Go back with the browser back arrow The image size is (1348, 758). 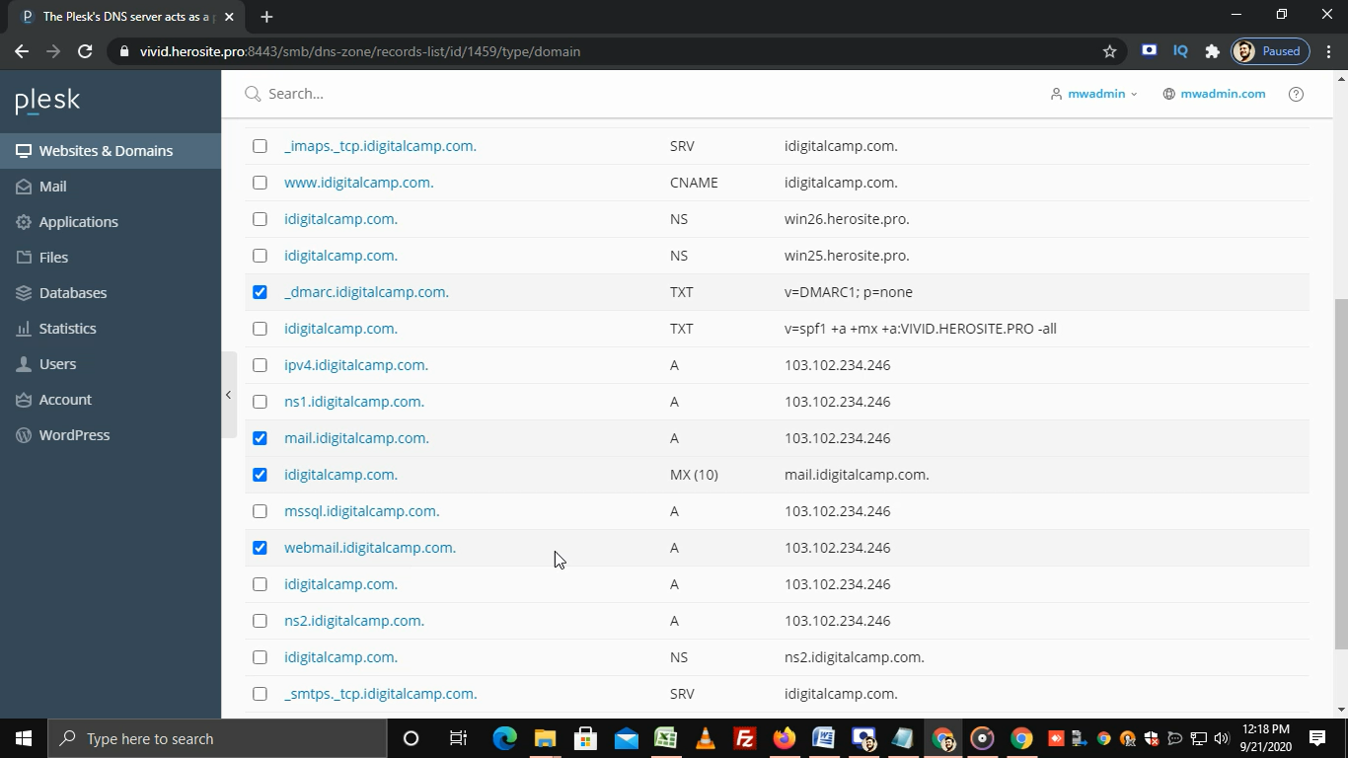[22, 51]
